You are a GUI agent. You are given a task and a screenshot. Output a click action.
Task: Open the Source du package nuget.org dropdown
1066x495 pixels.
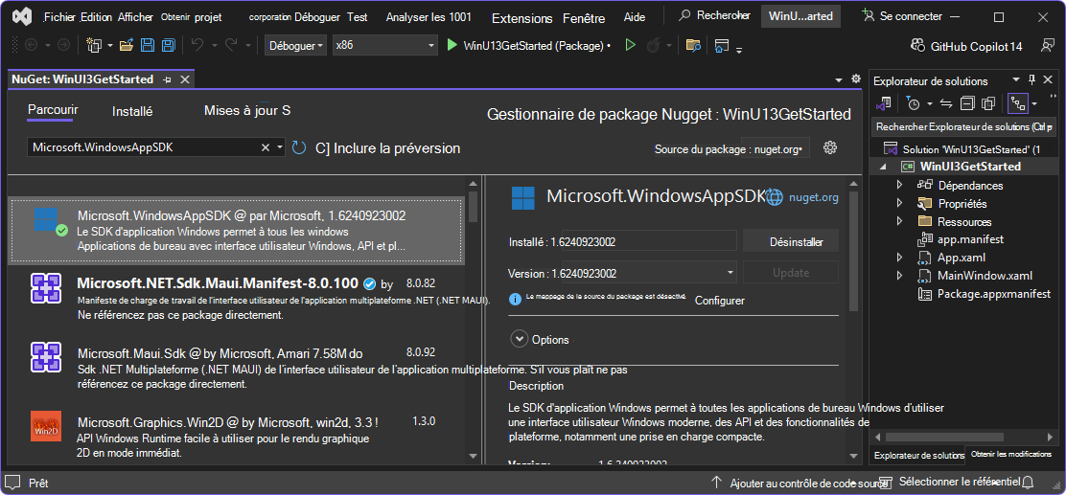[x=775, y=148]
